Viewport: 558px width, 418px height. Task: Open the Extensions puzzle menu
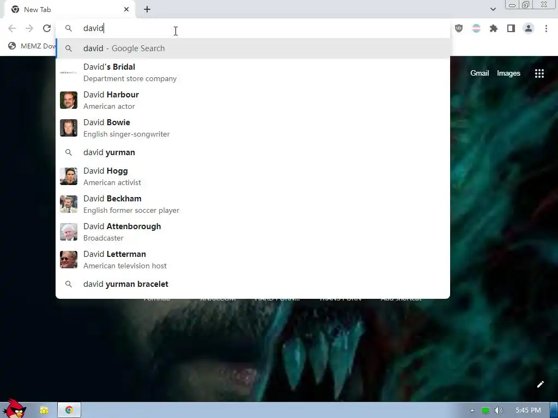tap(494, 28)
